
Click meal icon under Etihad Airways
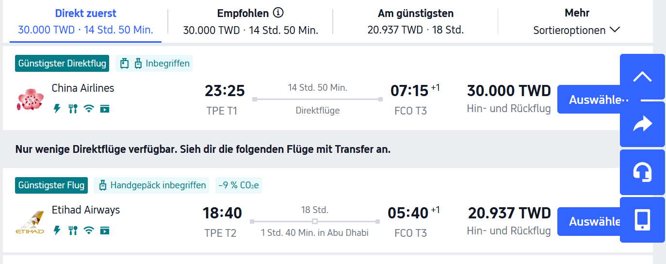tap(73, 231)
